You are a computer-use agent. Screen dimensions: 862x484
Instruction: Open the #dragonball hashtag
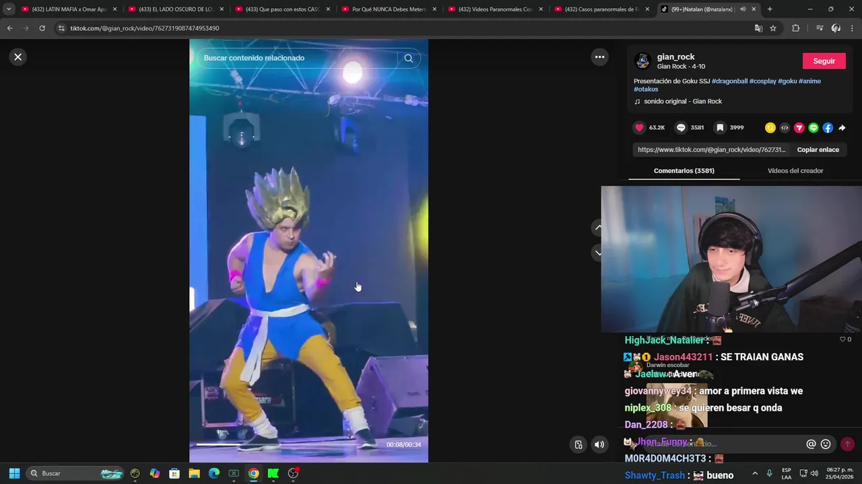coord(729,81)
